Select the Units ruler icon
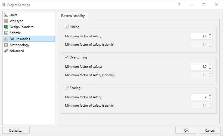Image resolution: width=223 pixels, height=136 pixels. click(6, 15)
